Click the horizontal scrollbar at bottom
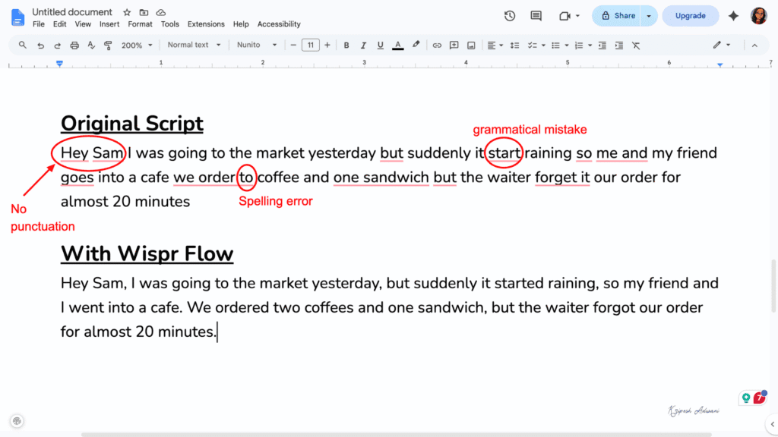 (396, 435)
